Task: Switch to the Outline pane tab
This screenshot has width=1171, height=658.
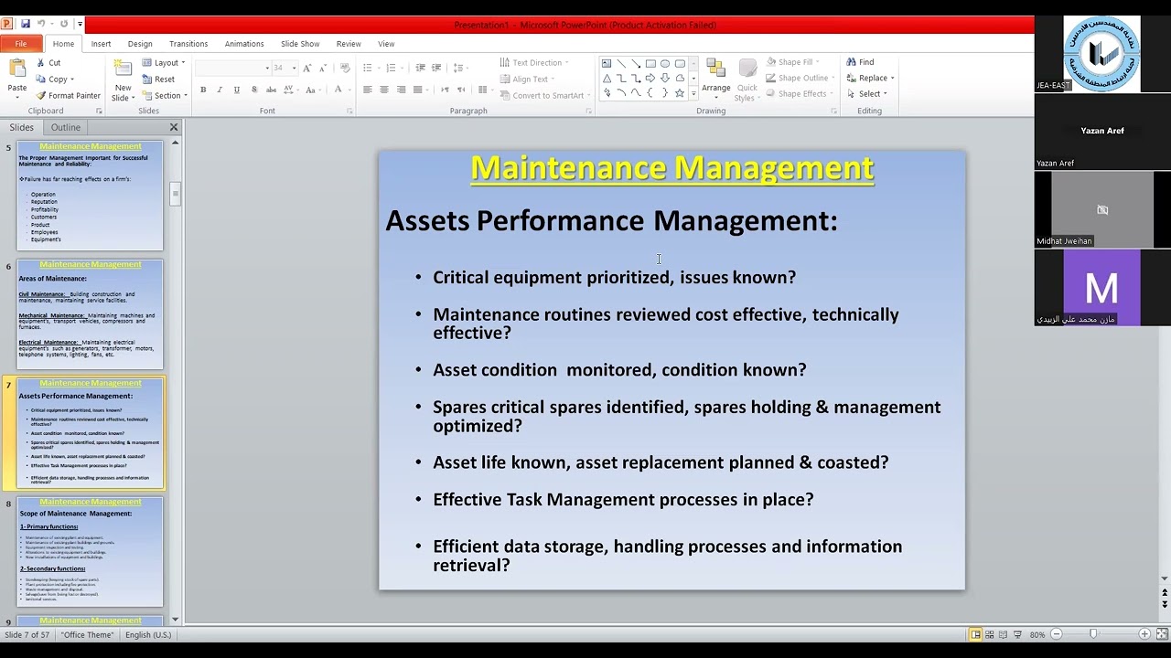Action: tap(66, 127)
